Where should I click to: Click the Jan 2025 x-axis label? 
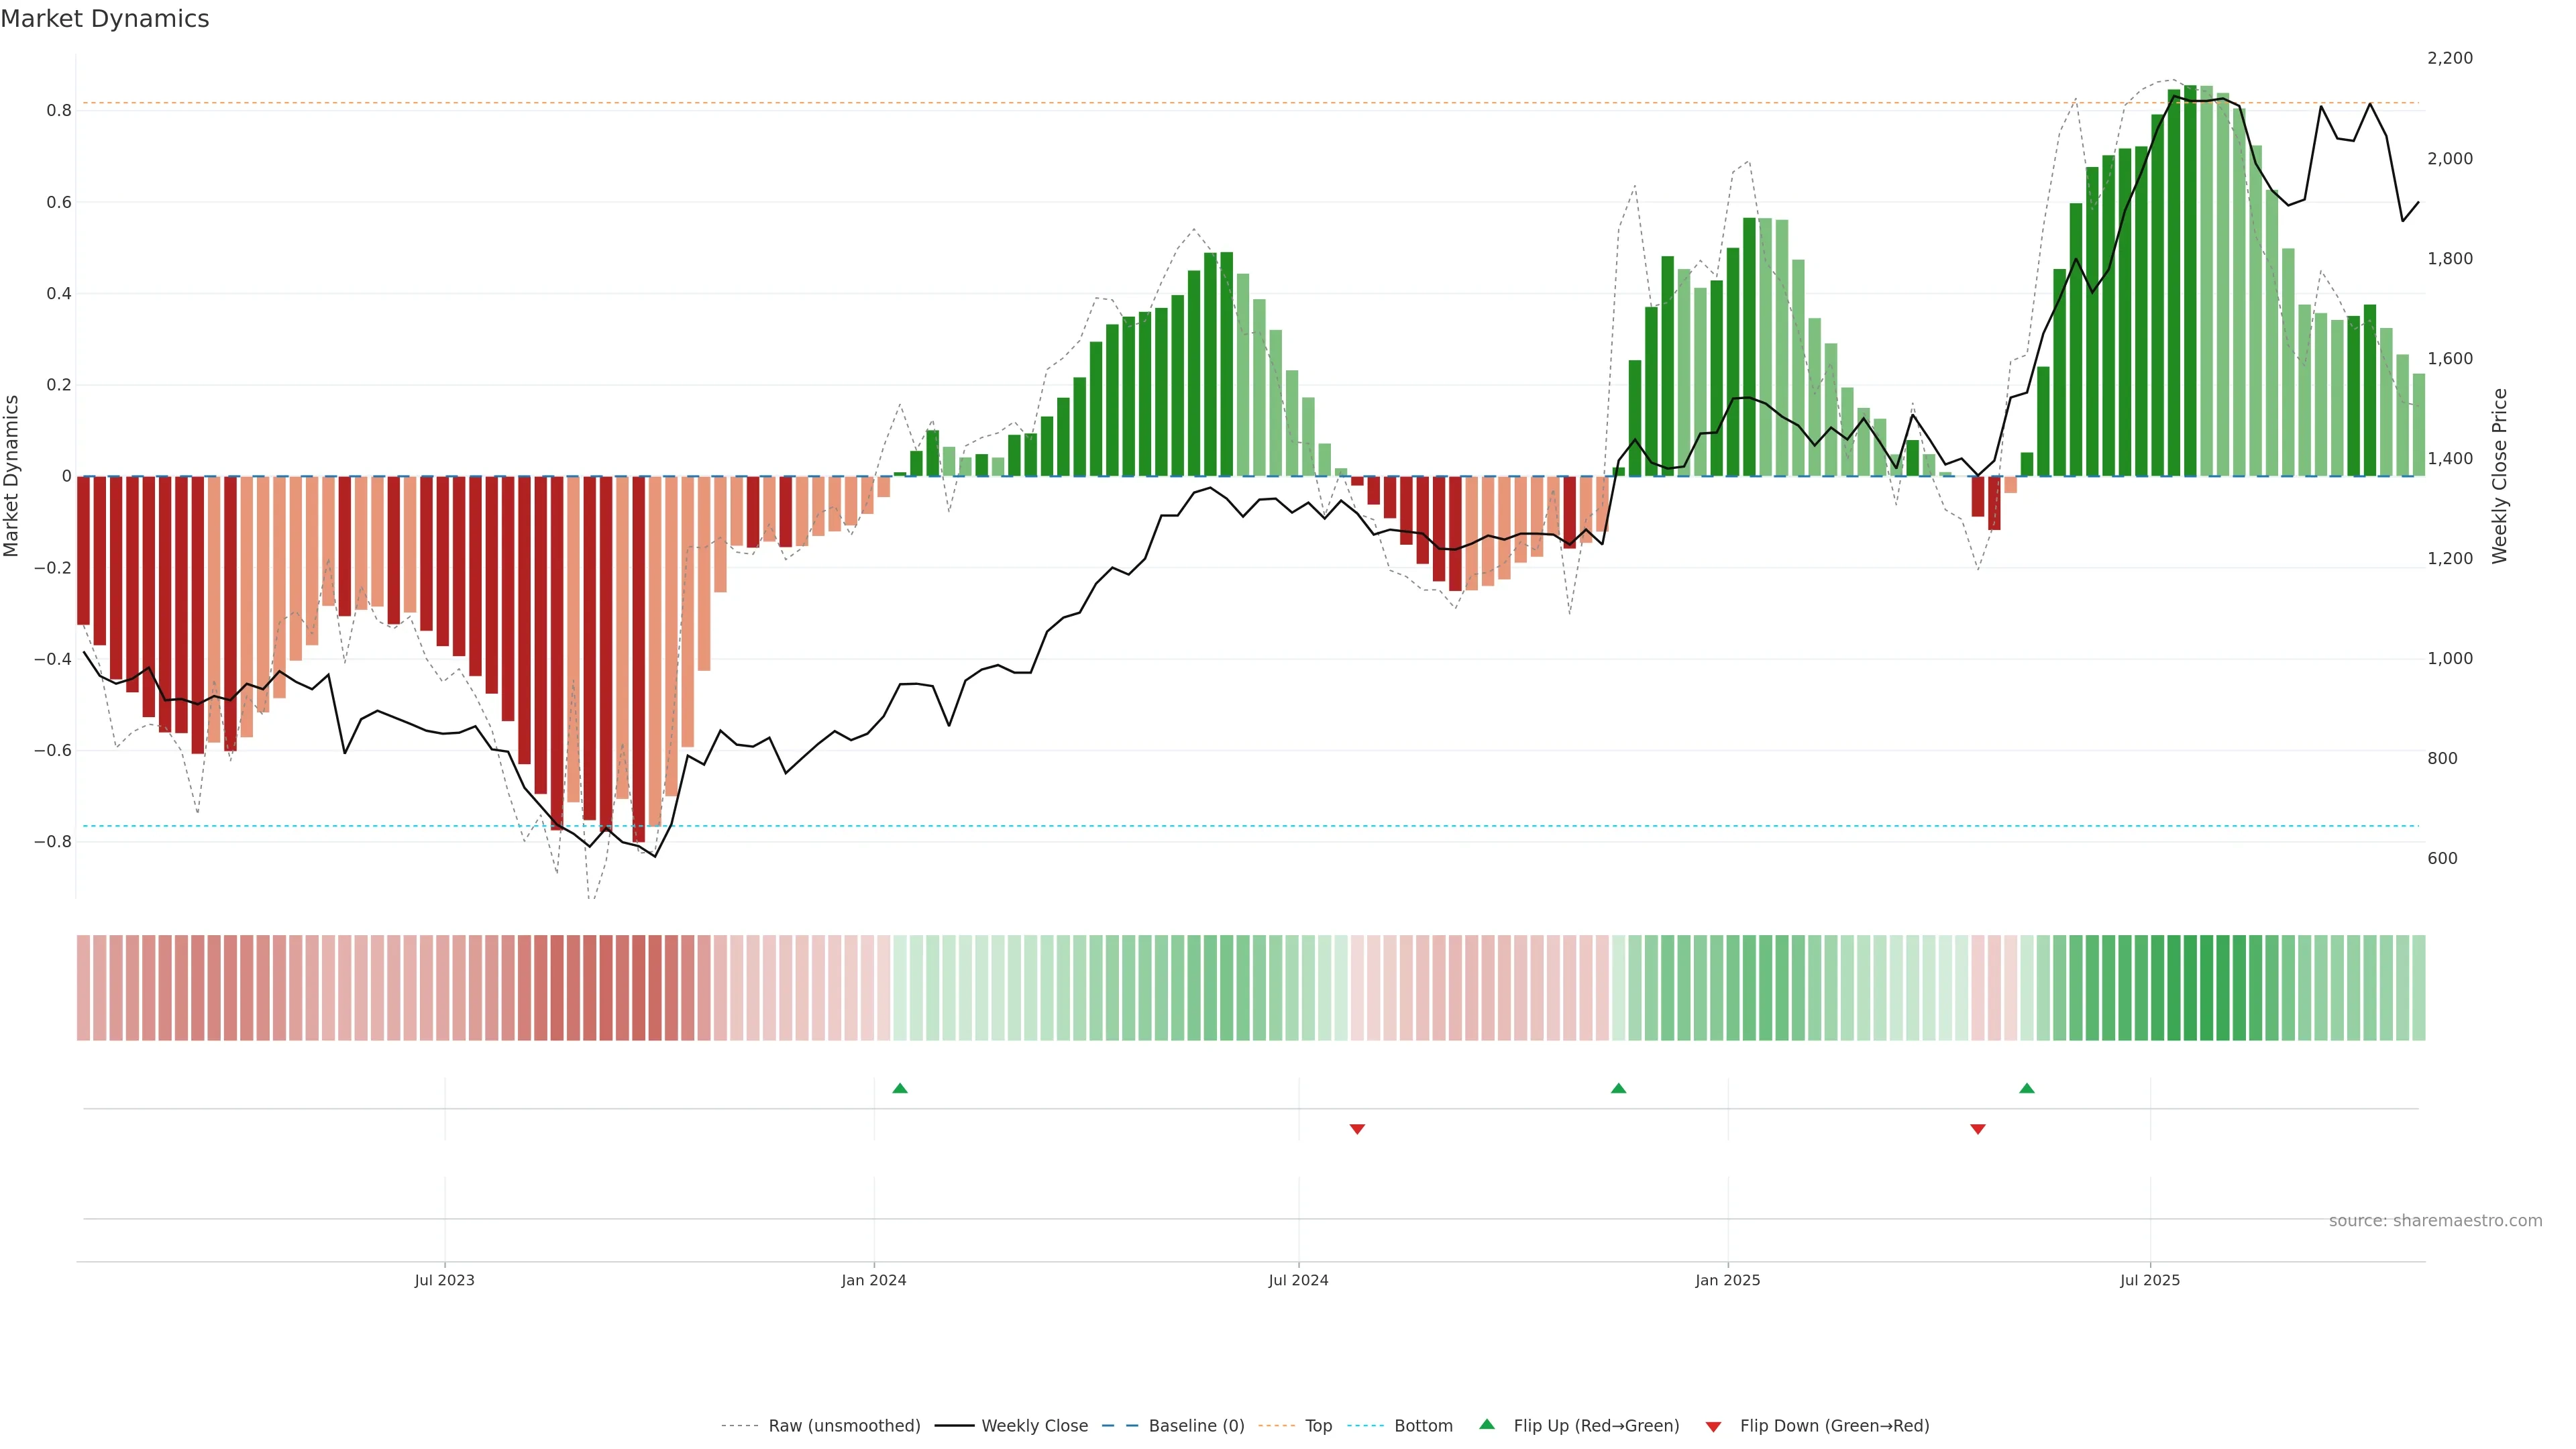1727,1280
